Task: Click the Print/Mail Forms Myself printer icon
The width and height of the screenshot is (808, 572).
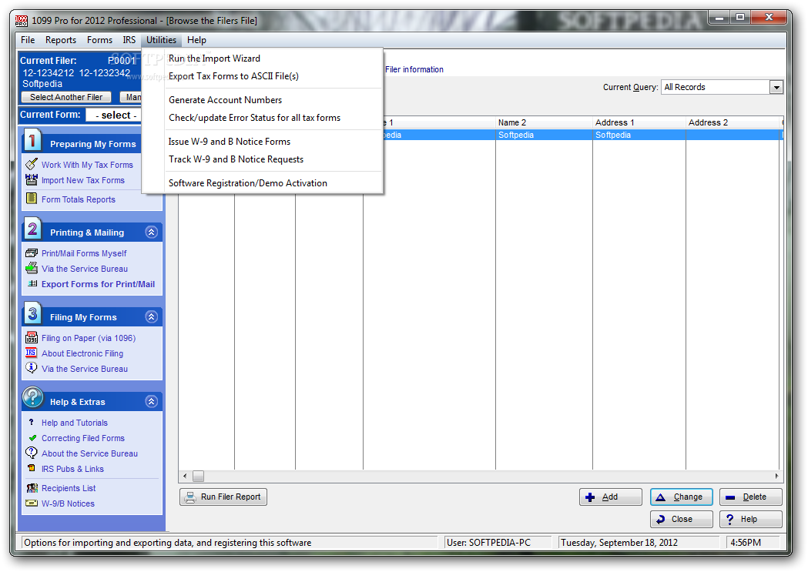Action: coord(32,253)
